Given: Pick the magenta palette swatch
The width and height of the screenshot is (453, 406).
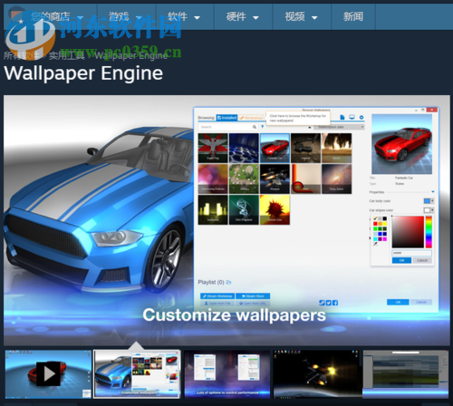Looking at the screenshot, I should click(384, 239).
